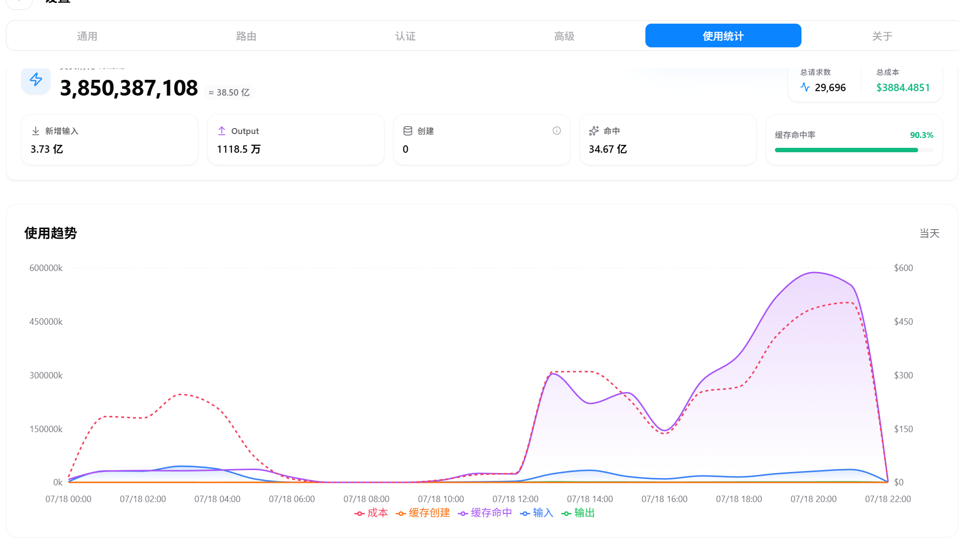Toggle the 缓存创建 legend series
The width and height of the screenshot is (959, 542).
pos(423,513)
